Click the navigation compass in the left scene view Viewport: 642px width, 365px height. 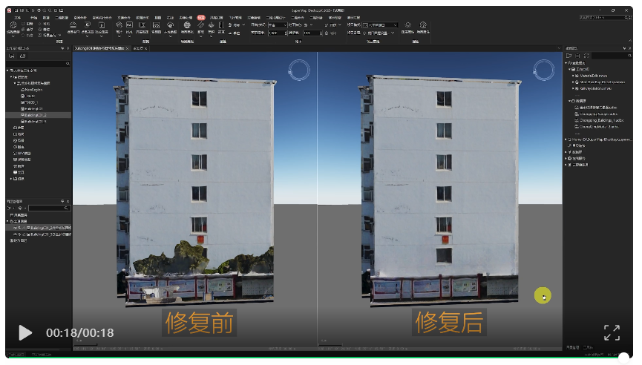point(298,72)
